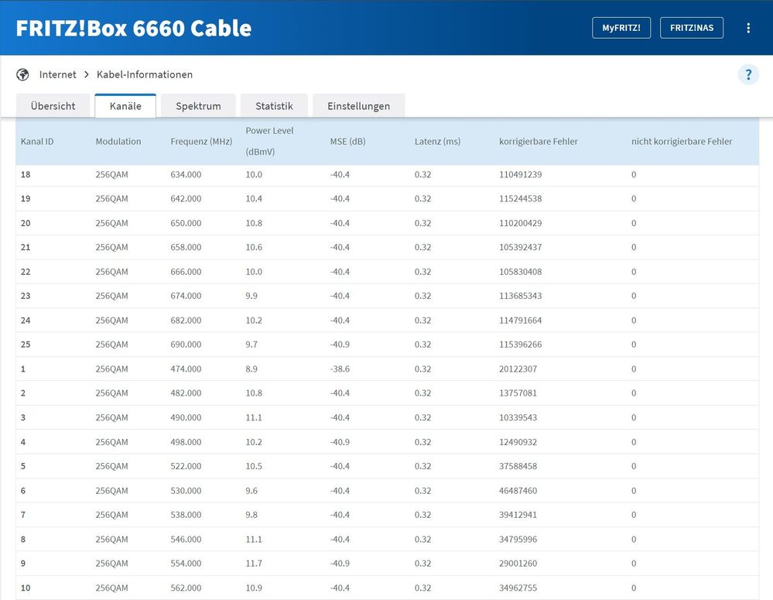Click the breadcrumb chevron separator
Viewport: 773px width, 600px height.
point(87,75)
